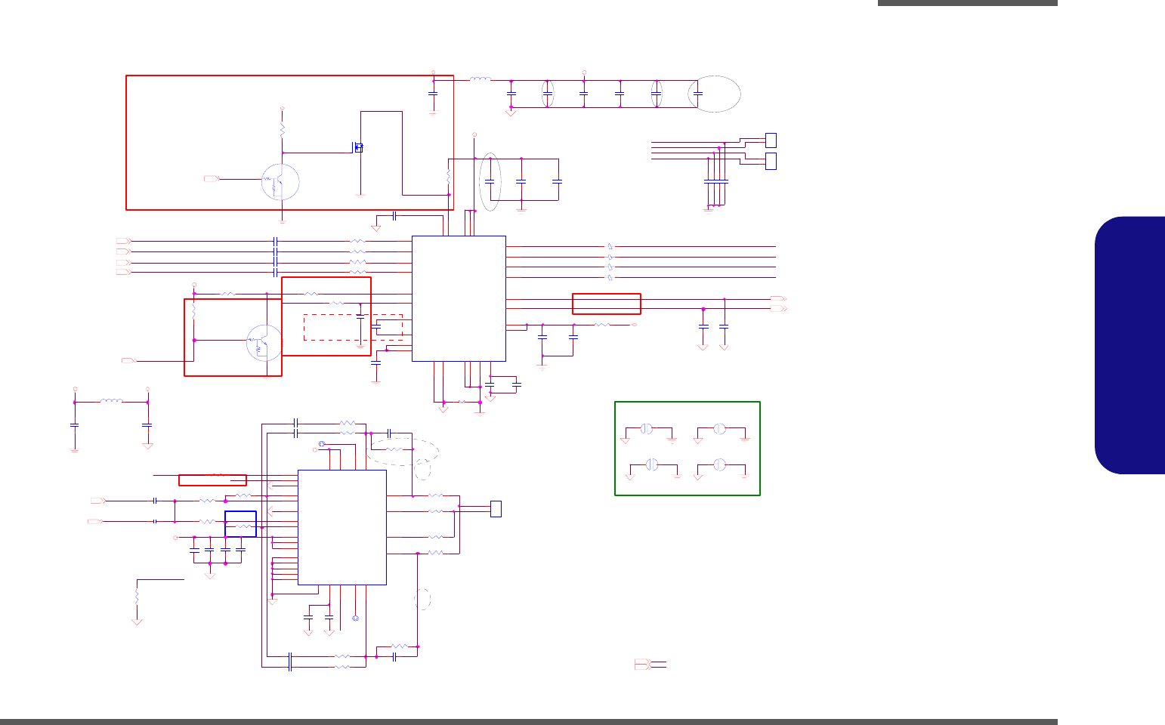Select the inductor coil between the two left capacitors
Screen dimensions: 1165x725
coord(111,401)
